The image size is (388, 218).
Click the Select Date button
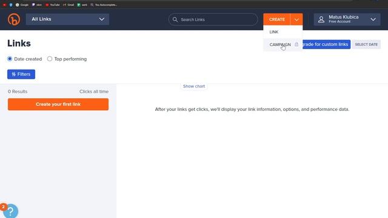coord(366,44)
